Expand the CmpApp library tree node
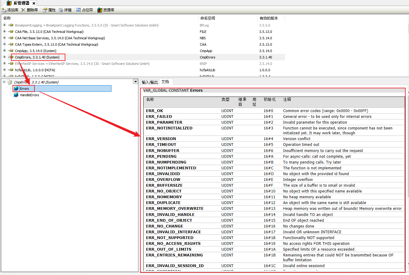Screen dimensions: 409x275 (x=4, y=51)
